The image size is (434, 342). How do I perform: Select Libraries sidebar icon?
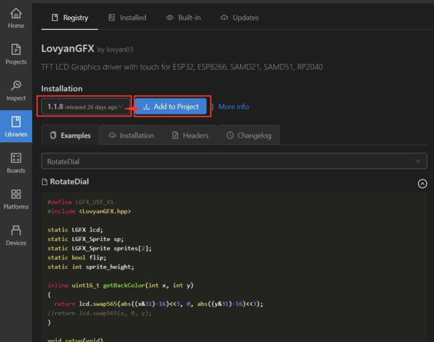coord(16,126)
